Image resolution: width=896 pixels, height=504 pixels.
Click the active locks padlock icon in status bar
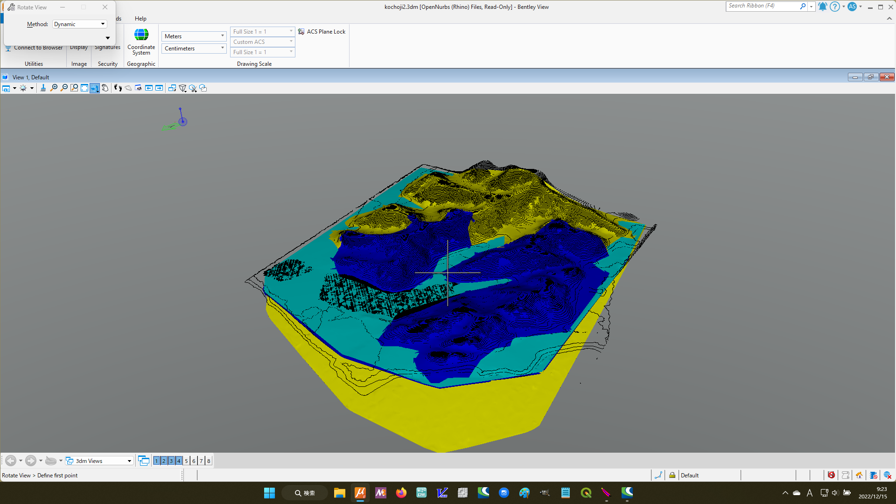click(x=672, y=476)
